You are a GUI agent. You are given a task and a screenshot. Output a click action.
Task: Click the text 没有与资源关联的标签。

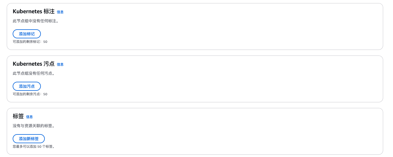pyautogui.click(x=34, y=126)
